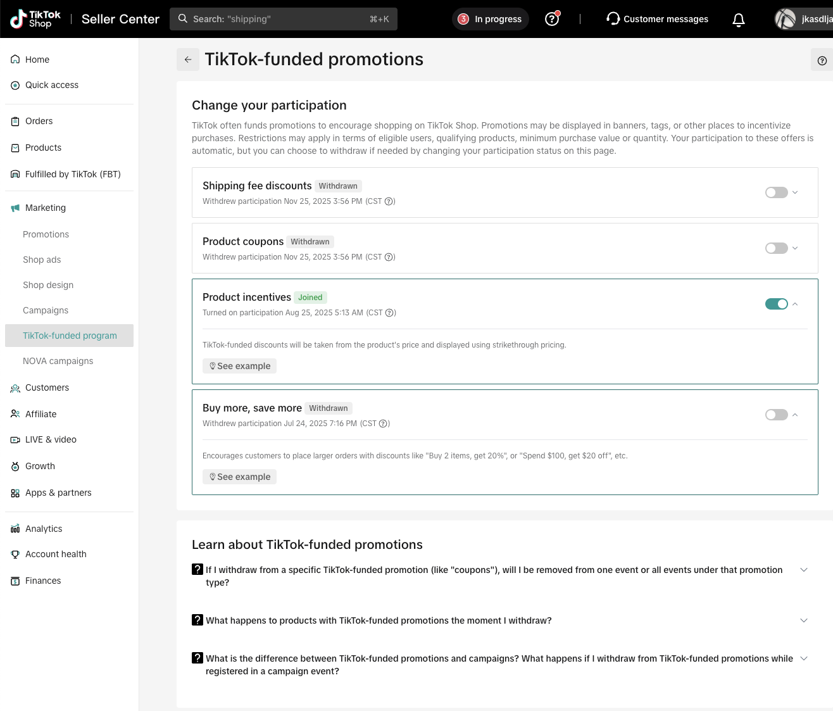The height and width of the screenshot is (711, 833).
Task: Open Shop ads in Marketing menu
Action: click(42, 260)
